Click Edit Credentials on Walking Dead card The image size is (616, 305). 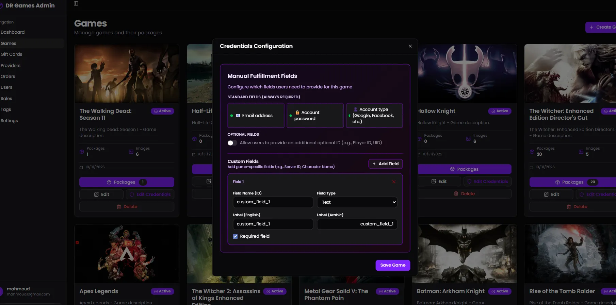point(150,194)
